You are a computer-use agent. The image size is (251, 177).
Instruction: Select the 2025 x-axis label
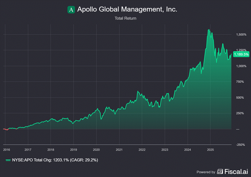(210, 150)
